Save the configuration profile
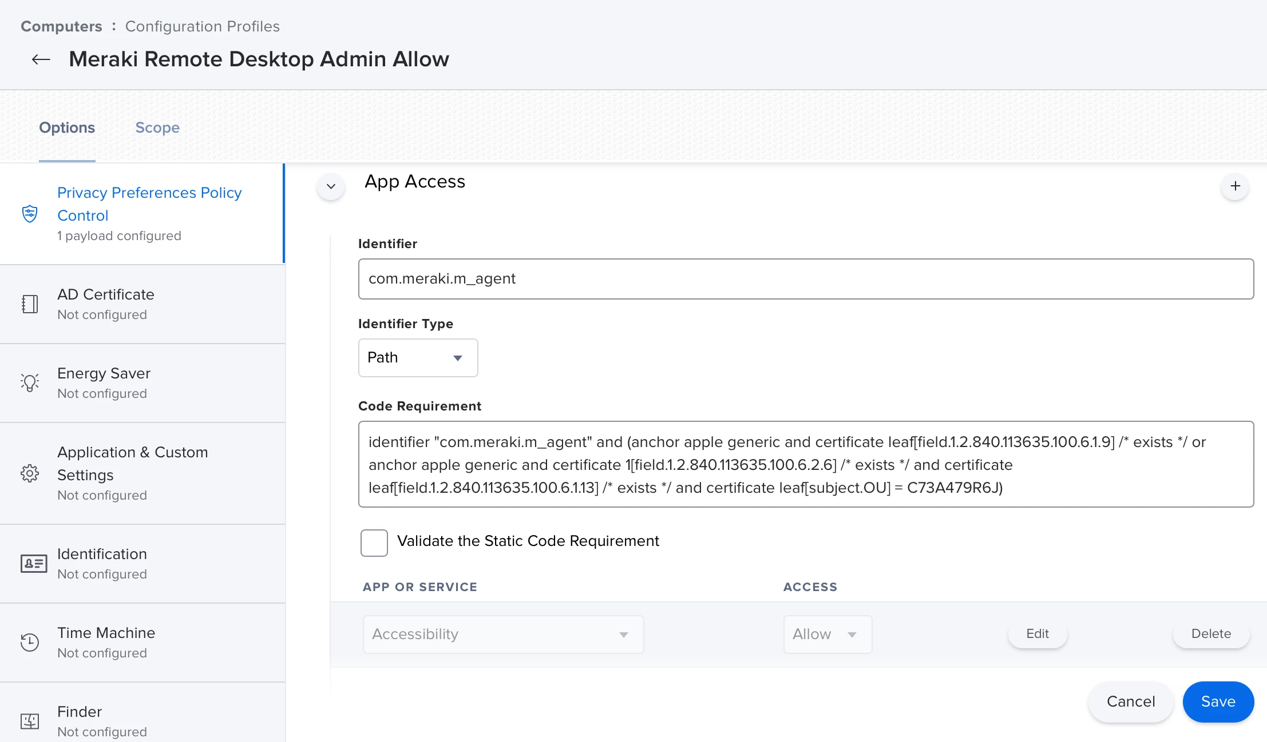1267x742 pixels. [1218, 702]
